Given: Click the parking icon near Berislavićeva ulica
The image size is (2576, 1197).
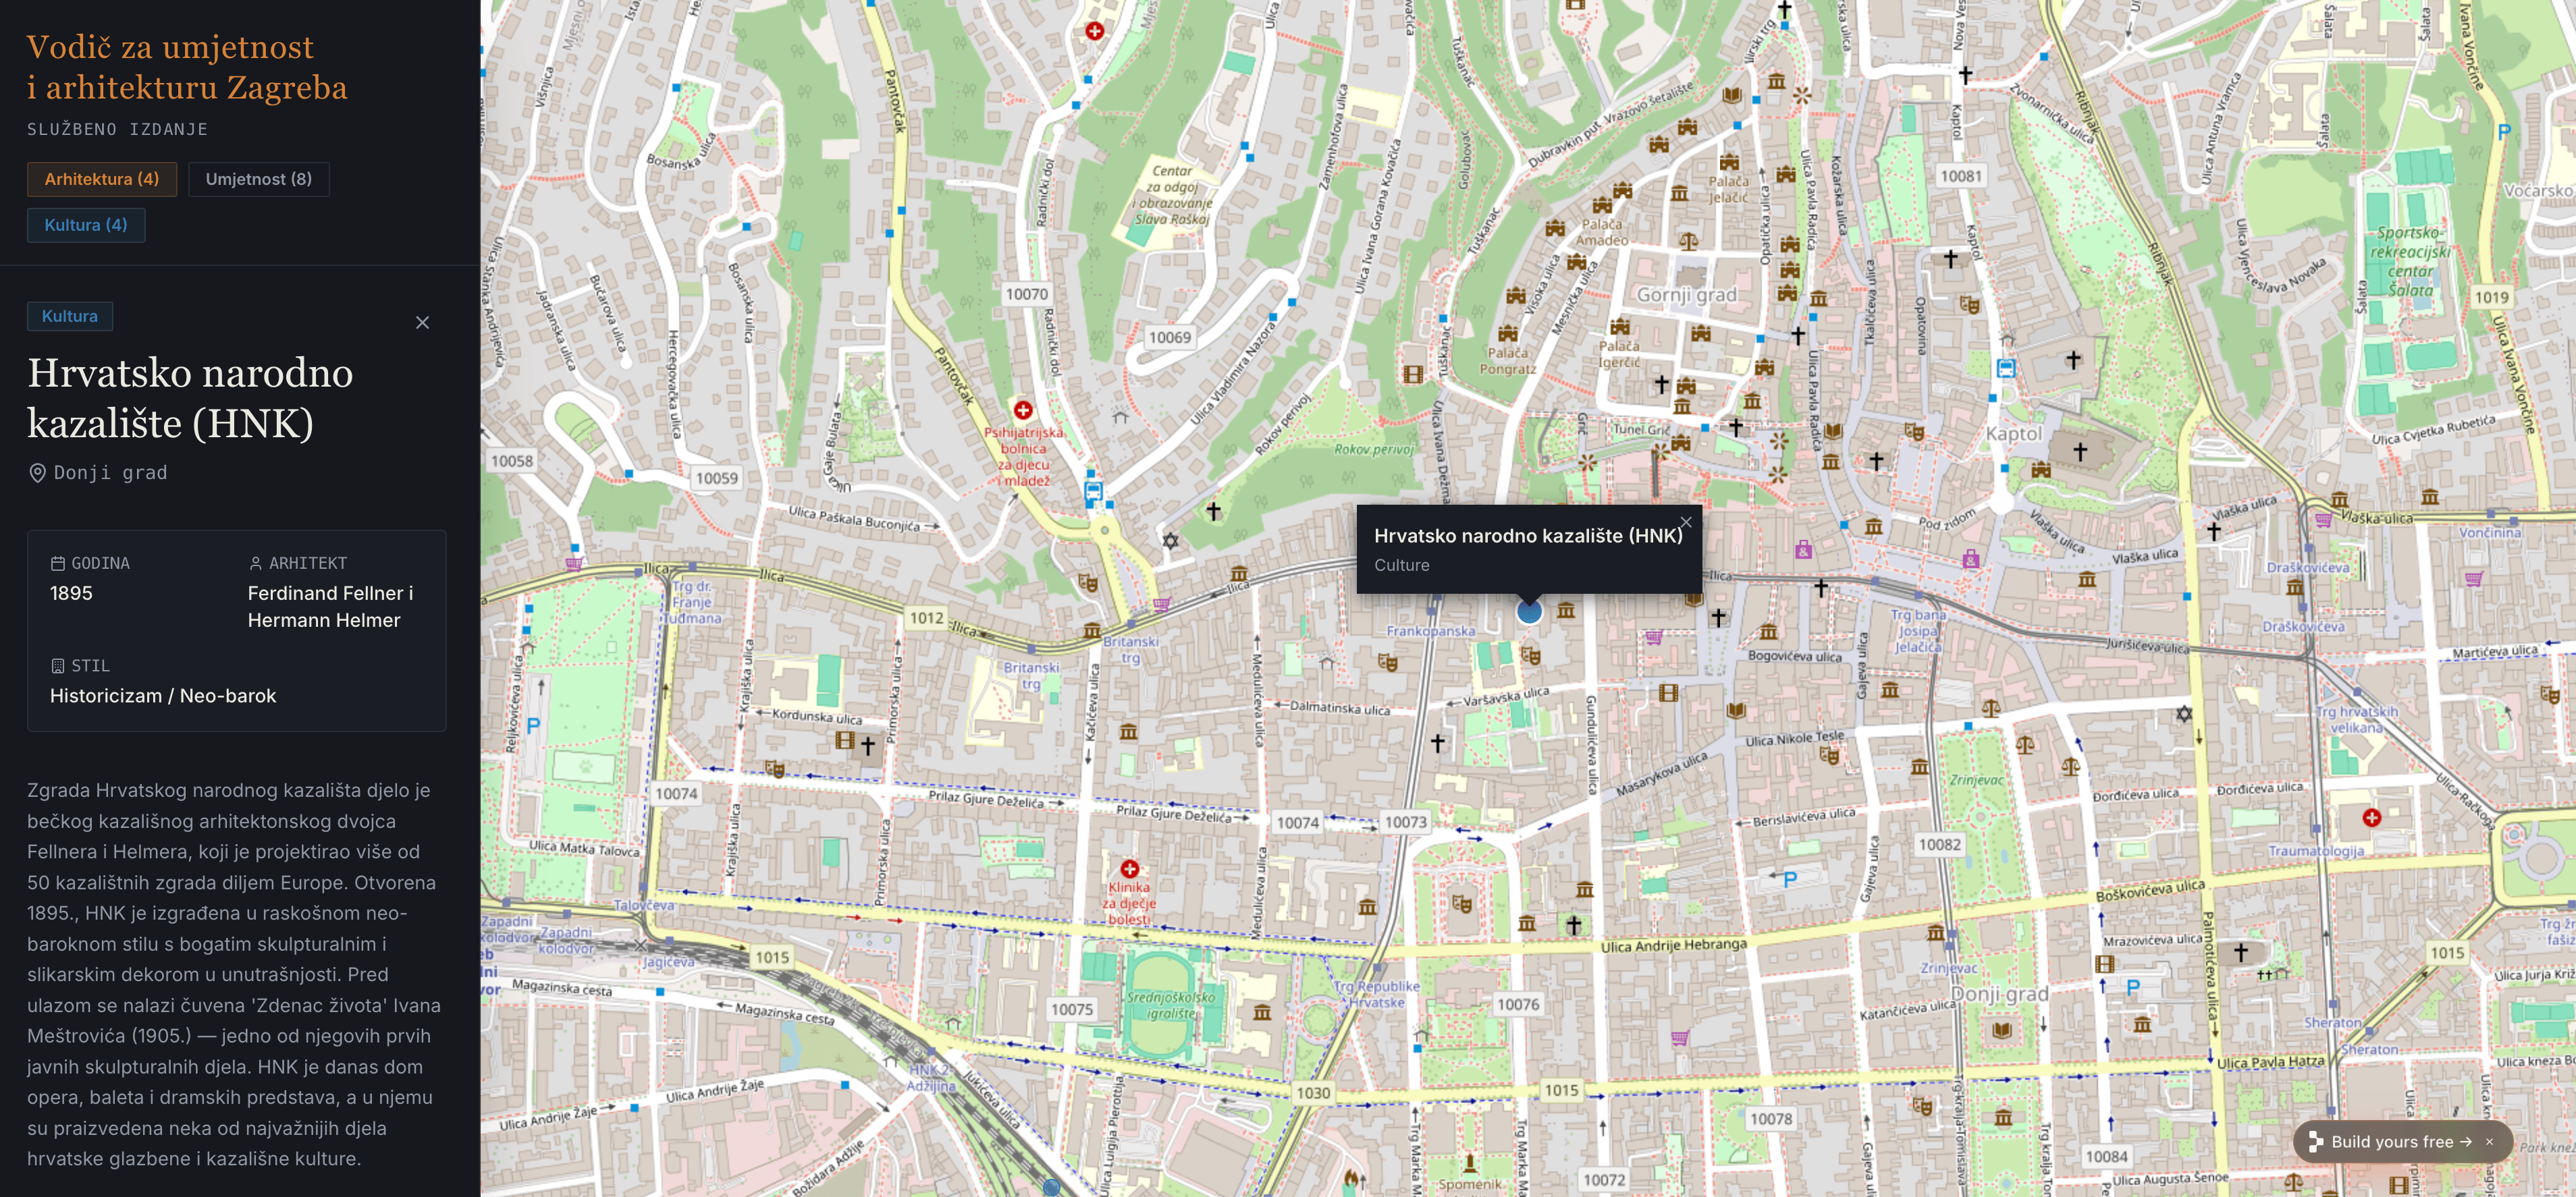Looking at the screenshot, I should [x=1790, y=879].
